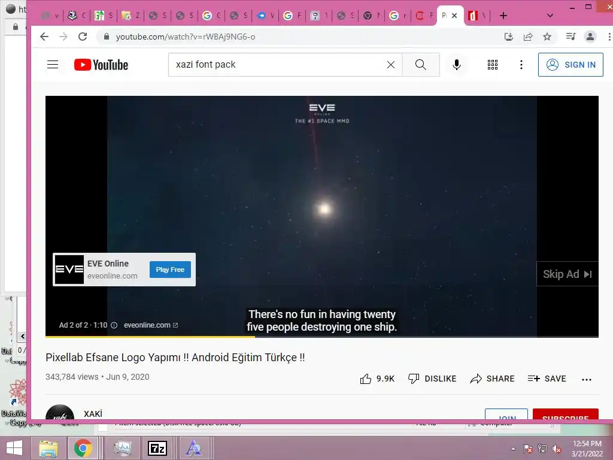Screen dimensions: 613x460
Task: Go back with the browser back arrow
Action: coord(44,37)
